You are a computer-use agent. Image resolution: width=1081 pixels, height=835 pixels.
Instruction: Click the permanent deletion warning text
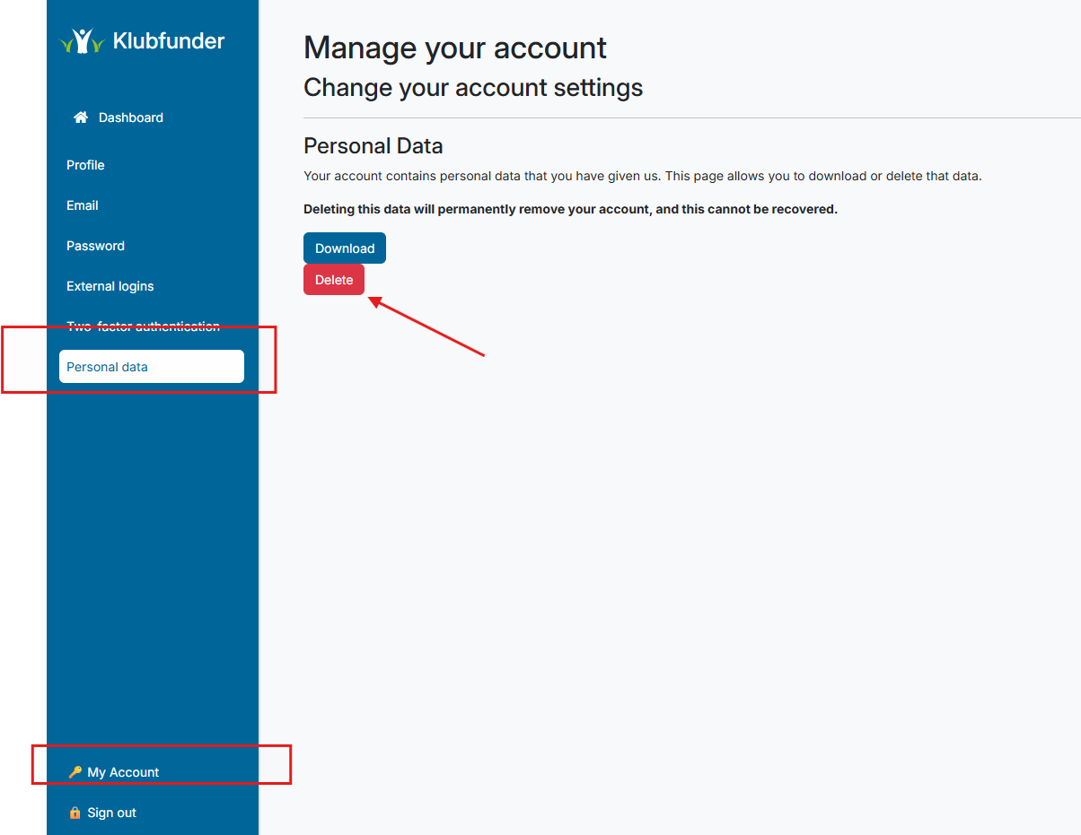coord(570,208)
